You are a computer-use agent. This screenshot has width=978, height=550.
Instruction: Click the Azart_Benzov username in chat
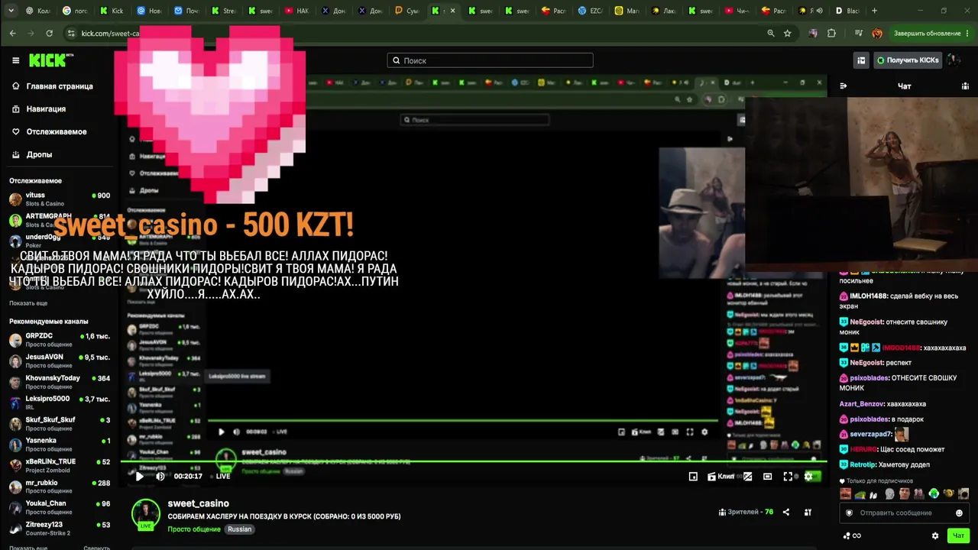point(862,404)
